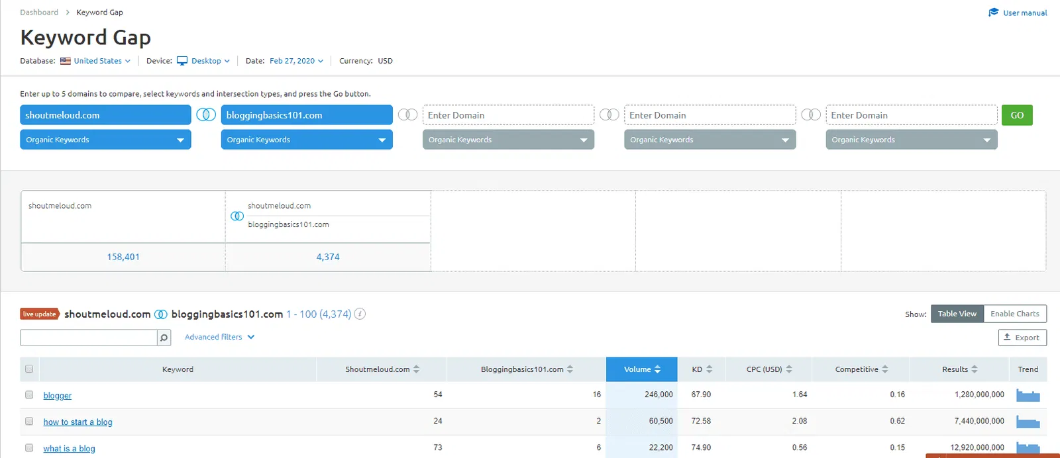Image resolution: width=1060 pixels, height=458 pixels.
Task: Go to Dashboard breadcrumb
Action: (x=39, y=13)
